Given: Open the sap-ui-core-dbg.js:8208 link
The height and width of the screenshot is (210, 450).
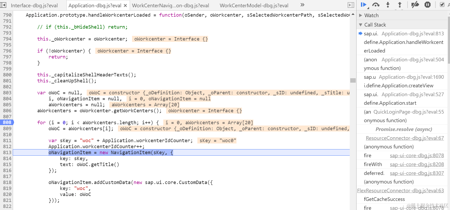Looking at the screenshot, I should tap(417, 164).
